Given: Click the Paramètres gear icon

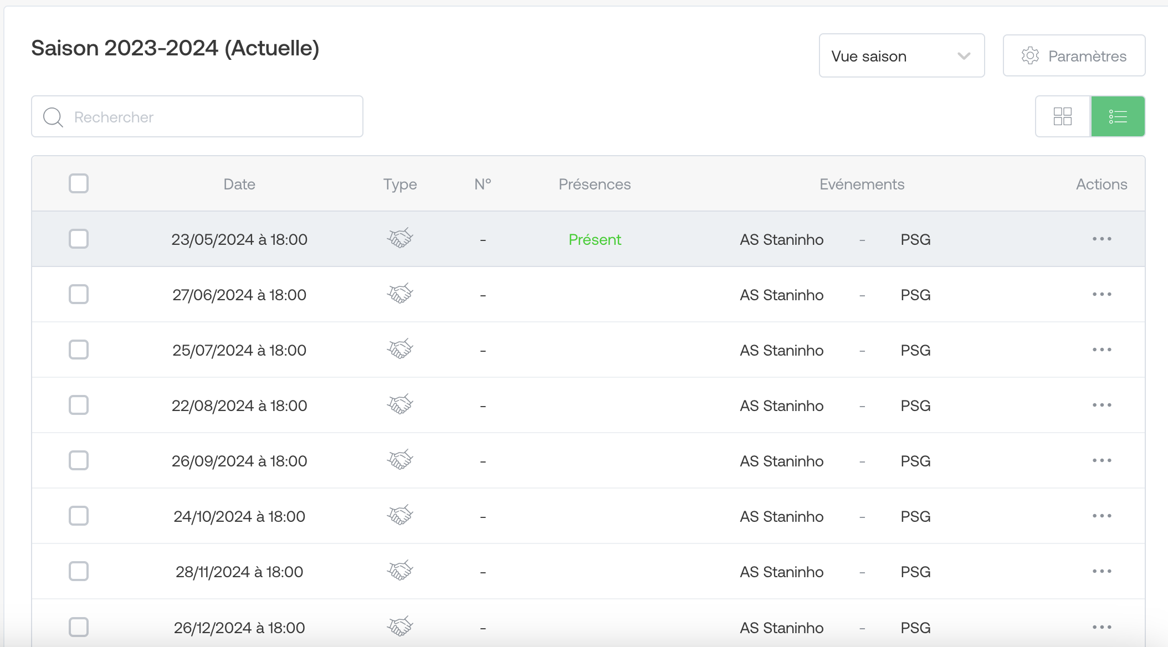Looking at the screenshot, I should [x=1030, y=56].
